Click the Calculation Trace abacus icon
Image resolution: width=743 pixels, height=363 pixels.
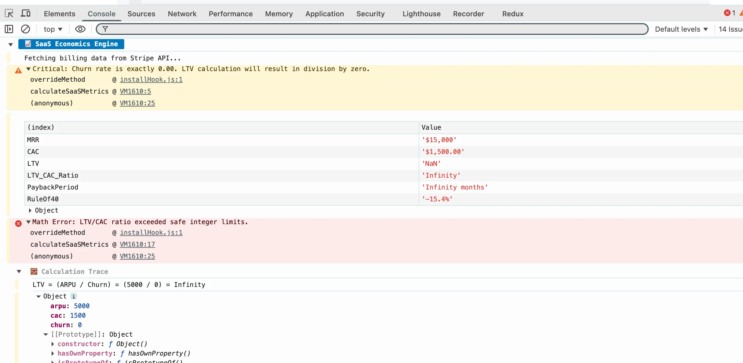pyautogui.click(x=34, y=272)
